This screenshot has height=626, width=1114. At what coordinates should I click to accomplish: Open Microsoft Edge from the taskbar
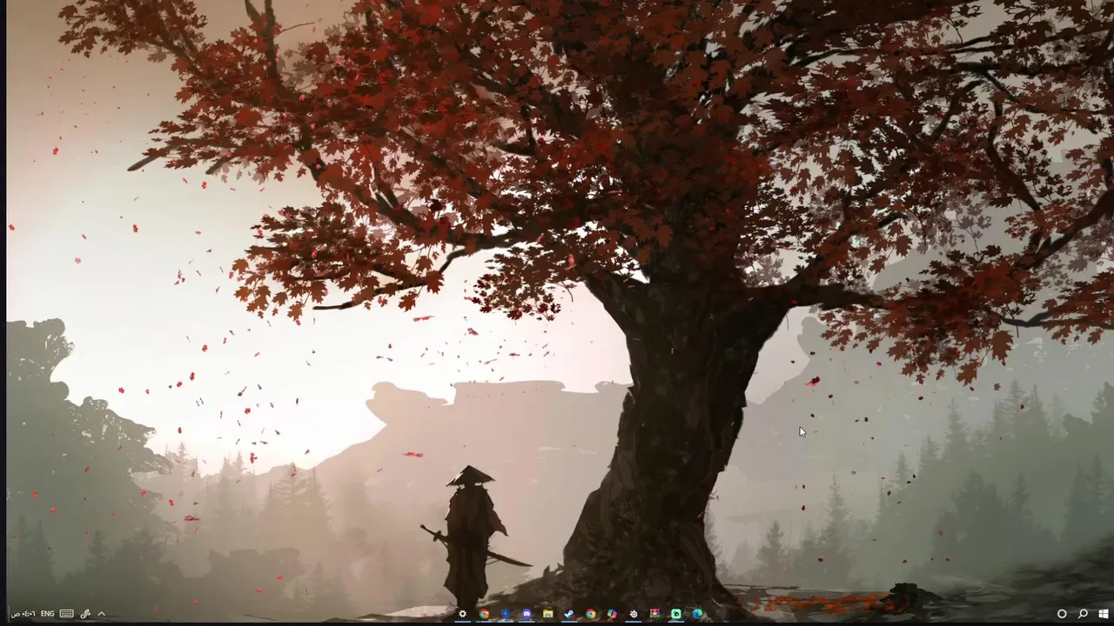(697, 614)
